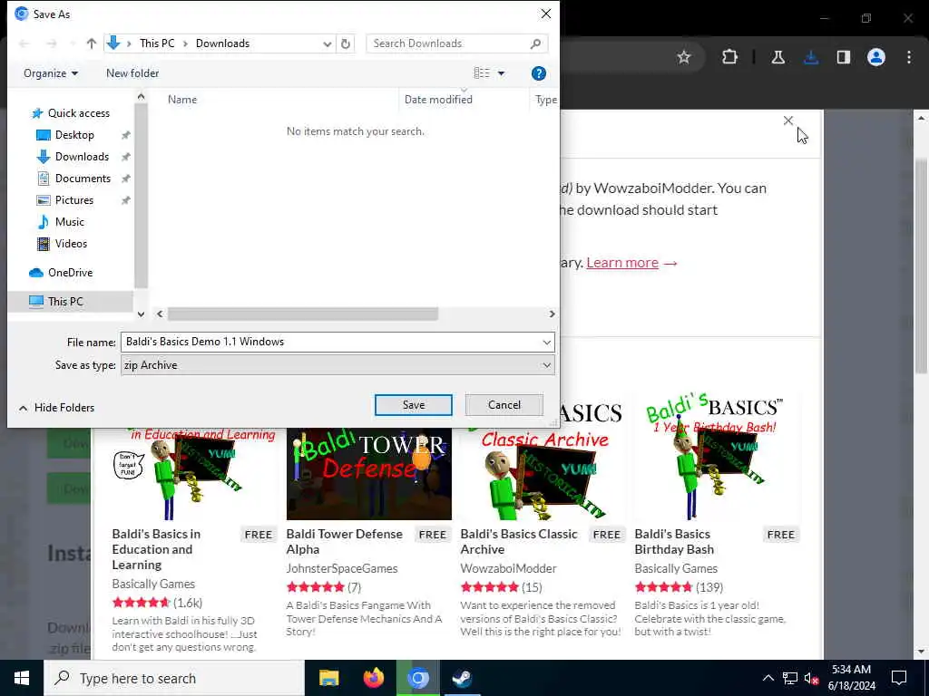Viewport: 929px width, 696px height.
Task: Open JohnsterSpaceGames author link
Action: pos(342,568)
